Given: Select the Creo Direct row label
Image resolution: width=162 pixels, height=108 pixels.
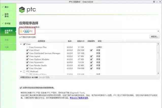Looking at the screenshot, I should click(x=34, y=50).
